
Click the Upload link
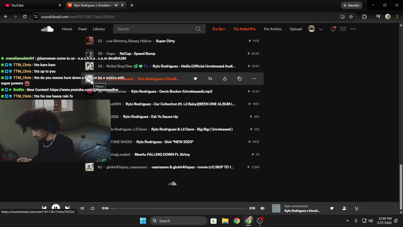(296, 29)
